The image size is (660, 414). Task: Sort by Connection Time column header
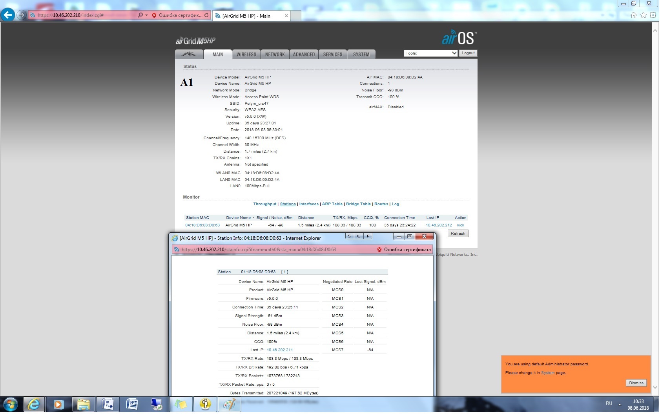[x=399, y=218]
